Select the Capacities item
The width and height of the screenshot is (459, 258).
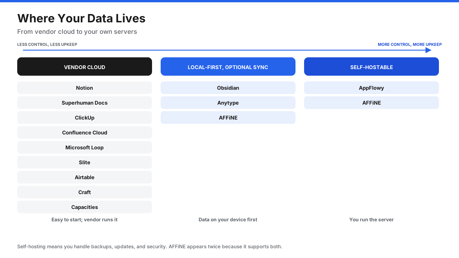pyautogui.click(x=85, y=207)
